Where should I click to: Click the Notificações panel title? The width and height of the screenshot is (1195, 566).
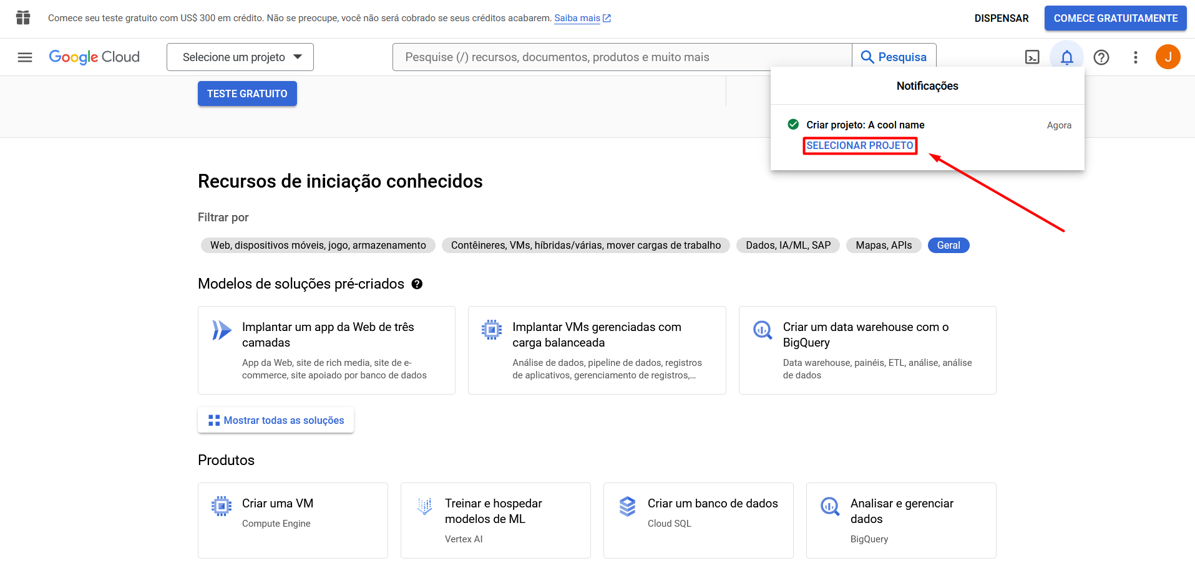[x=927, y=86]
